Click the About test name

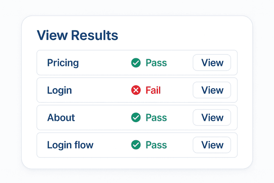click(x=61, y=117)
